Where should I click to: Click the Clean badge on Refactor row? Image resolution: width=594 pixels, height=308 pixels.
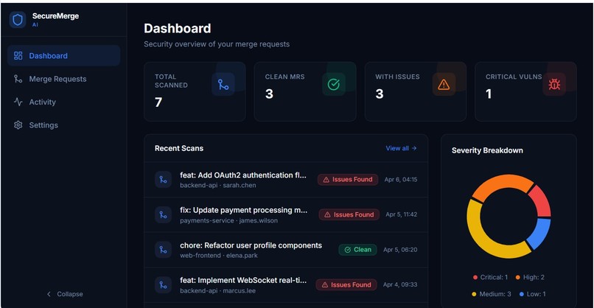click(x=357, y=250)
